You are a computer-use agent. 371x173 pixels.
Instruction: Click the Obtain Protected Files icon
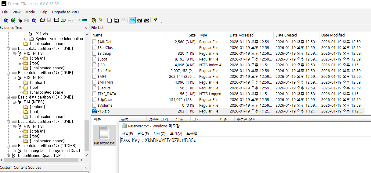[94, 20]
